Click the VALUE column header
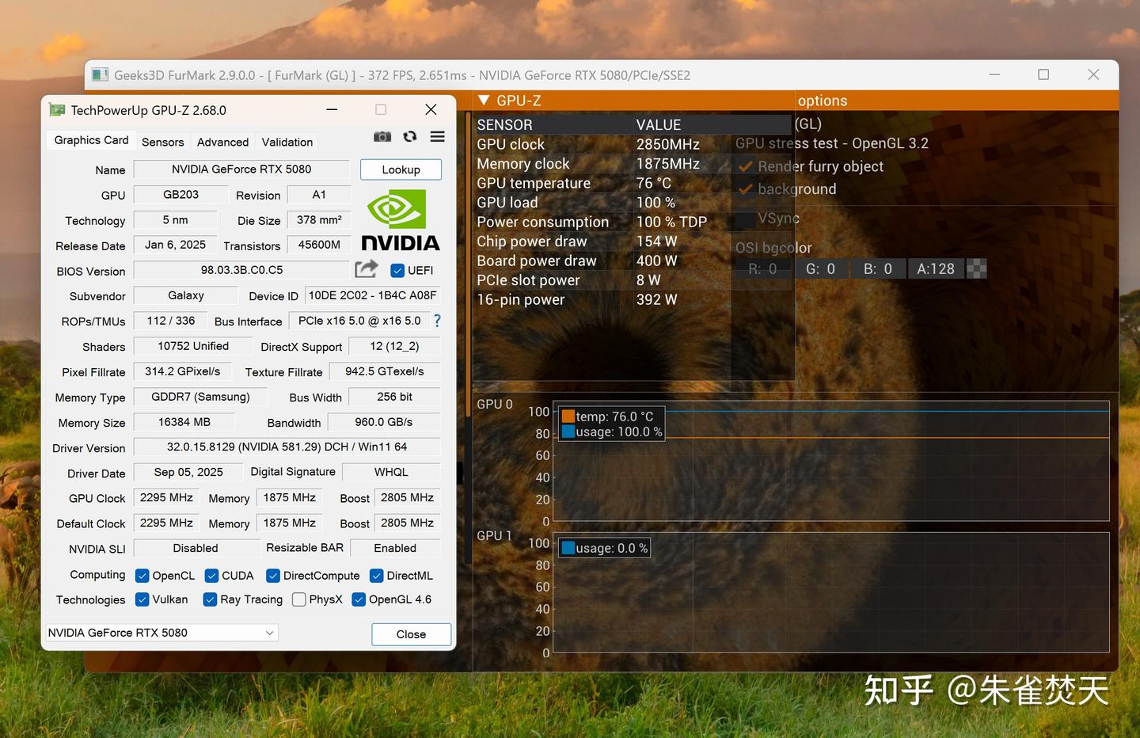This screenshot has height=738, width=1140. point(659,125)
